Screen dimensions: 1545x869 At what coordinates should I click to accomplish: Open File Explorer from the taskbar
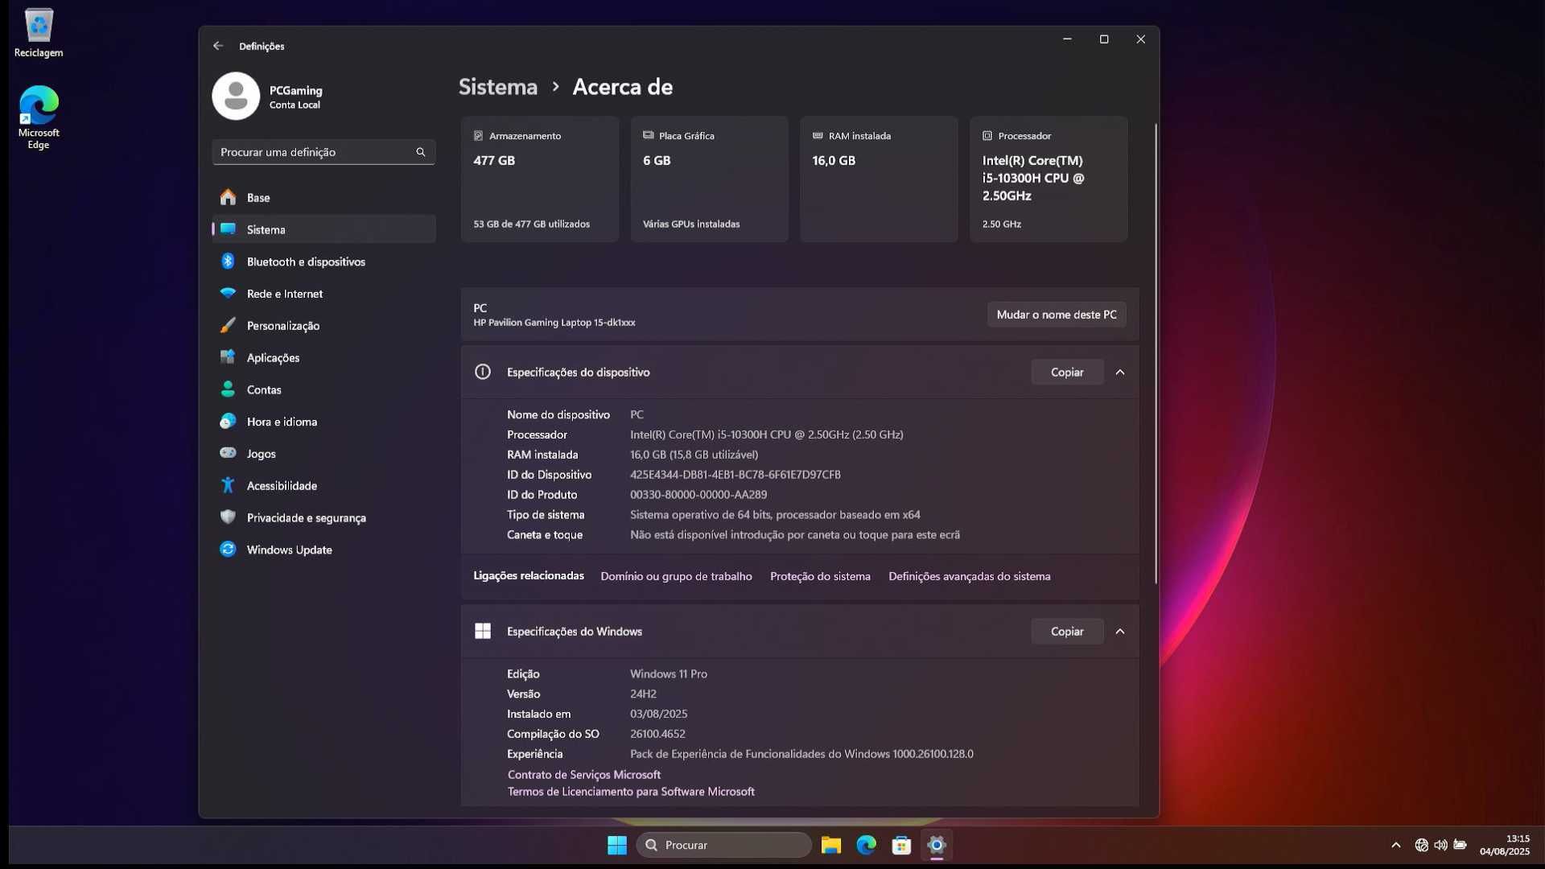pos(831,845)
